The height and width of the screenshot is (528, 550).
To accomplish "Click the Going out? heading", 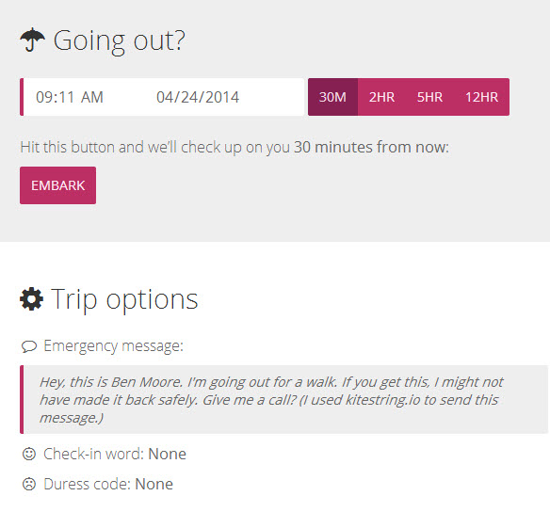I will point(119,40).
